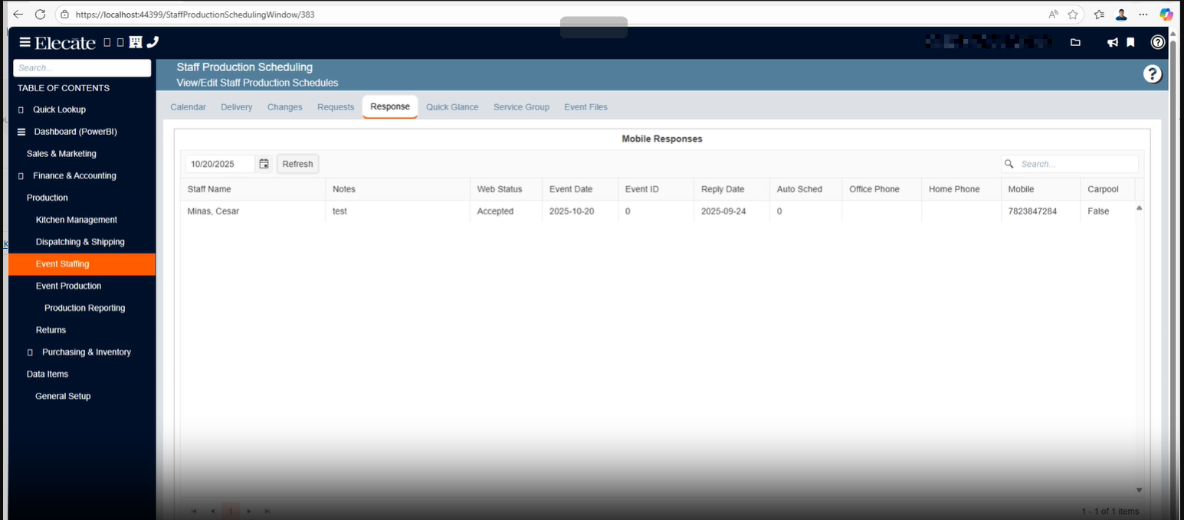The width and height of the screenshot is (1184, 520).
Task: Expand the Finance & Accounting section
Action: coord(74,176)
